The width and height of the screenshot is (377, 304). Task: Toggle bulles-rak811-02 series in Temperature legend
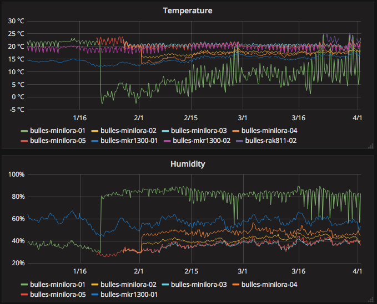click(x=271, y=141)
